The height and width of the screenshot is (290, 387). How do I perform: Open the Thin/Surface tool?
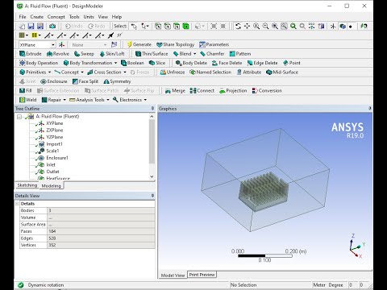152,54
